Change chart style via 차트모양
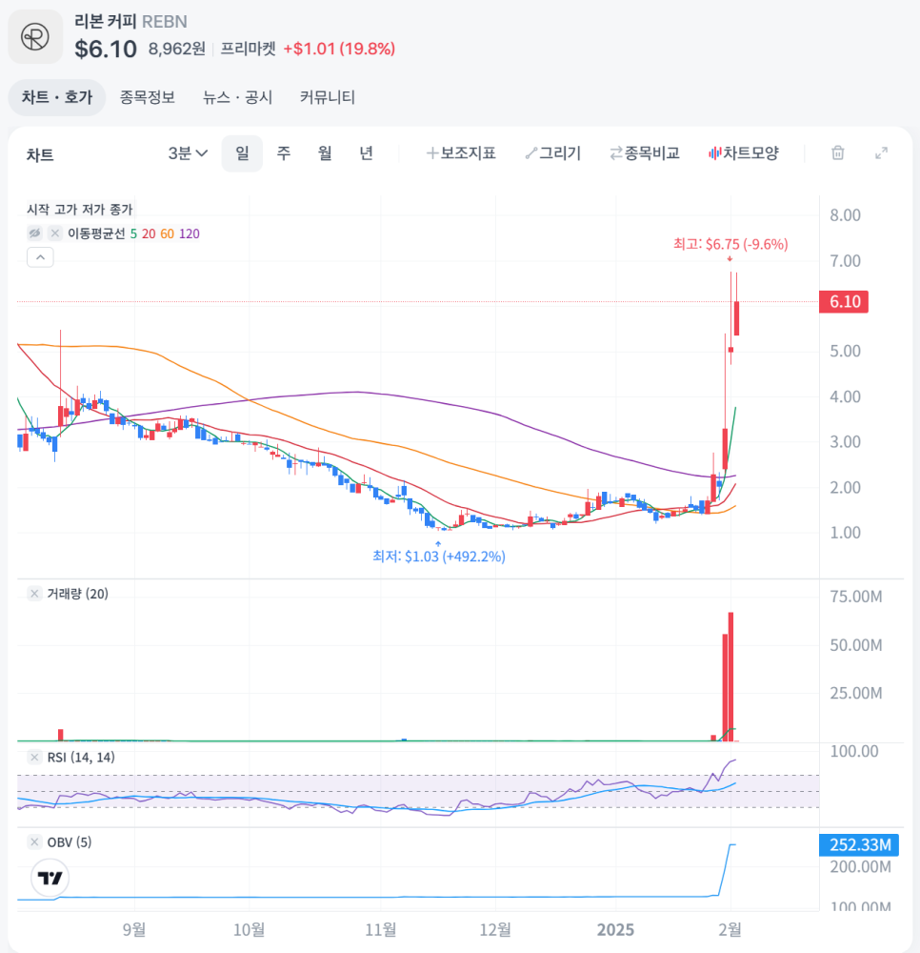Image resolution: width=920 pixels, height=953 pixels. pos(743,153)
